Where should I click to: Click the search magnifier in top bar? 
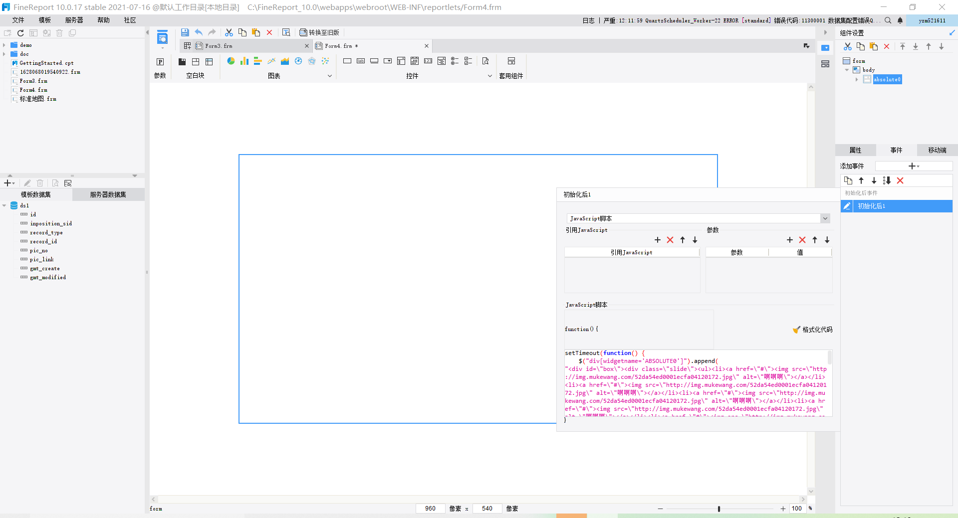tap(888, 20)
